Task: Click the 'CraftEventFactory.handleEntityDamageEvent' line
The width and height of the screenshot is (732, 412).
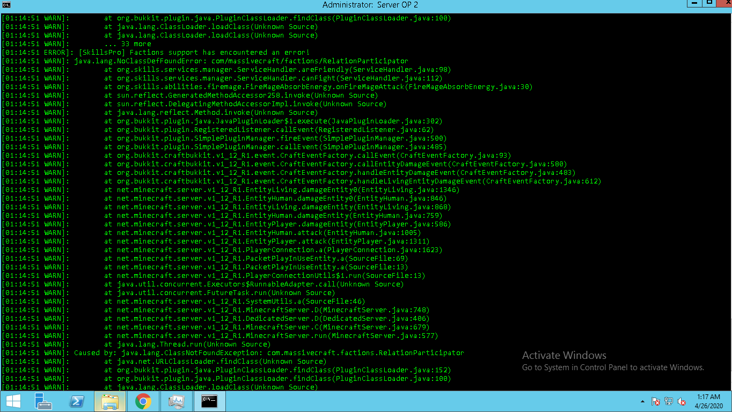Action: [x=288, y=173]
